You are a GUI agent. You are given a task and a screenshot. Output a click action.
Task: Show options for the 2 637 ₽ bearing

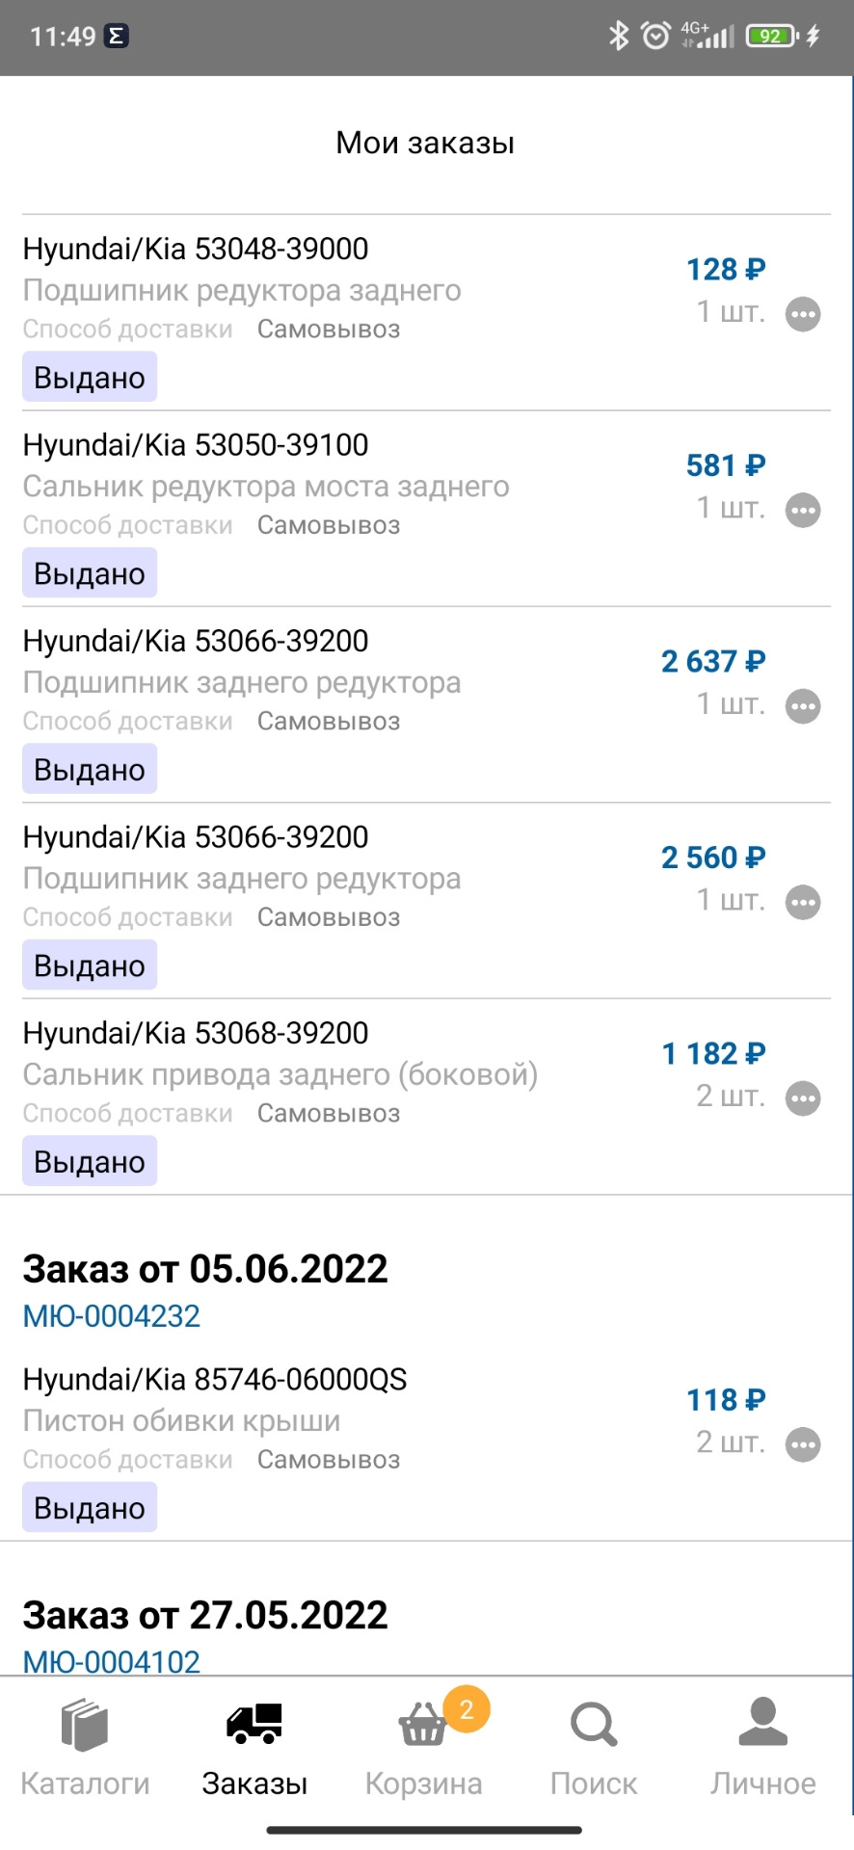click(803, 706)
